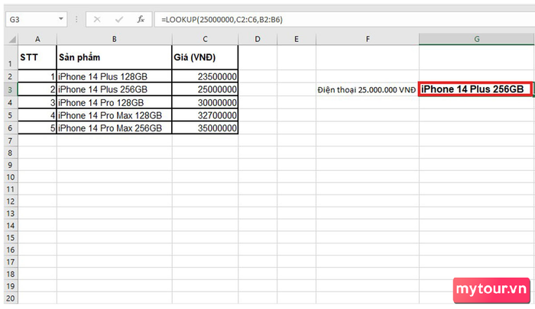
Task: Click the Sản phẩm header cell
Action: [x=115, y=57]
